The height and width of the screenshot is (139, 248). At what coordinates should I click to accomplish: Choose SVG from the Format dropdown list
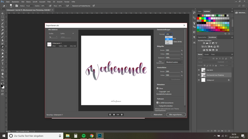(168, 43)
